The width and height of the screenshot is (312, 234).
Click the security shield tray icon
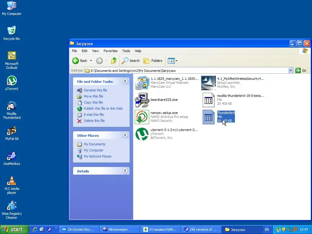pos(284,230)
